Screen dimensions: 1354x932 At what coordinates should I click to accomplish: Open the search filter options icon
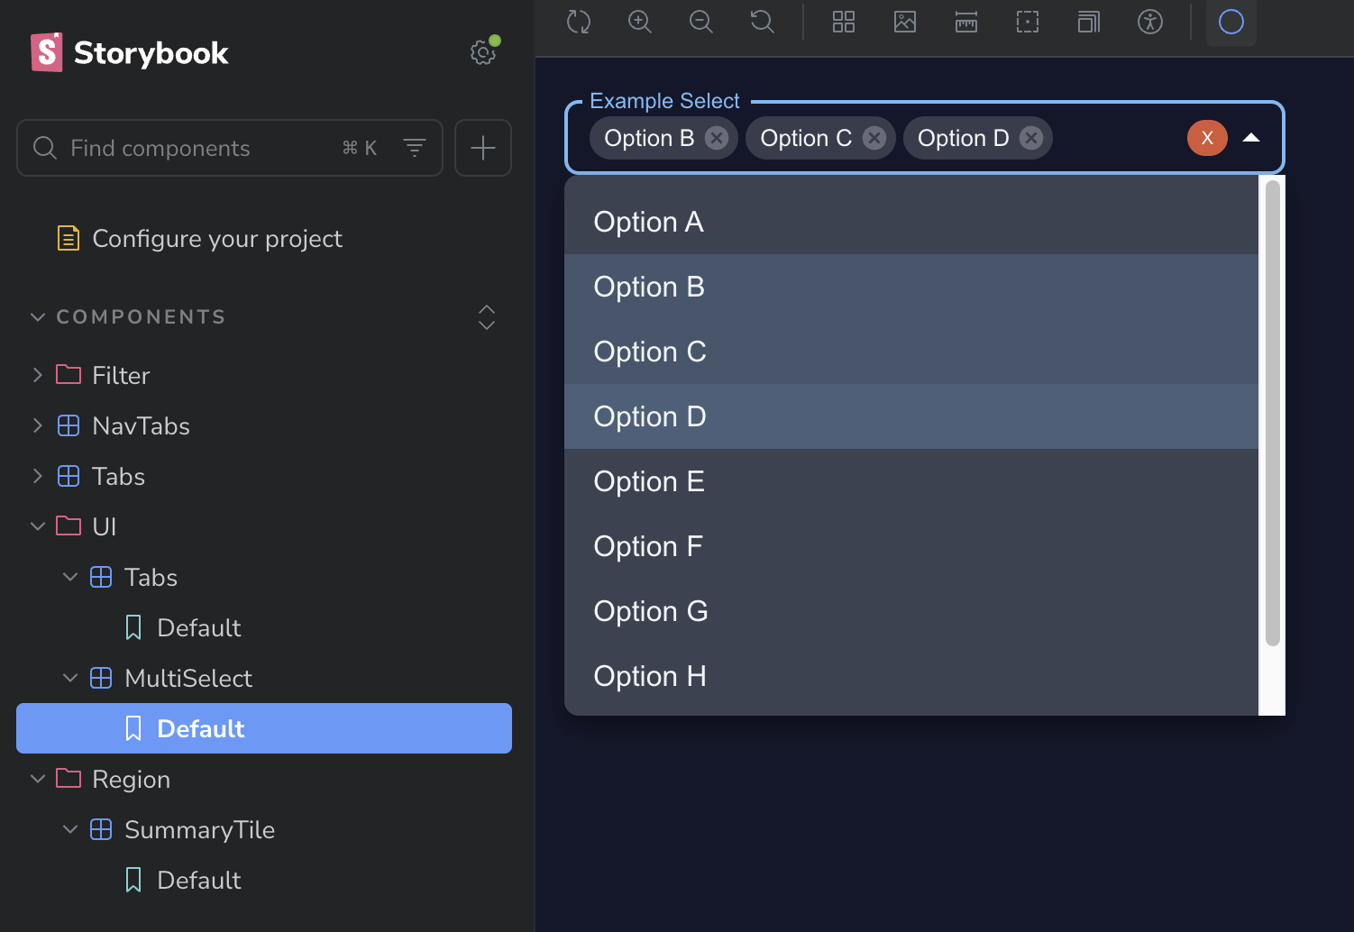pyautogui.click(x=415, y=147)
